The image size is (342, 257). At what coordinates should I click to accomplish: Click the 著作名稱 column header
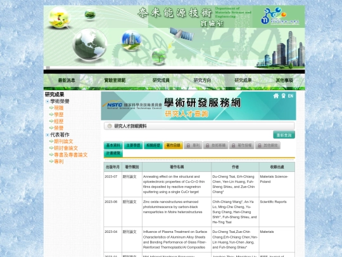[177, 167]
